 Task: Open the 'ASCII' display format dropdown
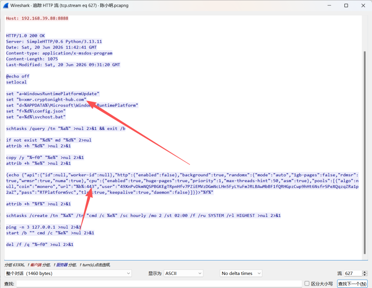pos(183,273)
